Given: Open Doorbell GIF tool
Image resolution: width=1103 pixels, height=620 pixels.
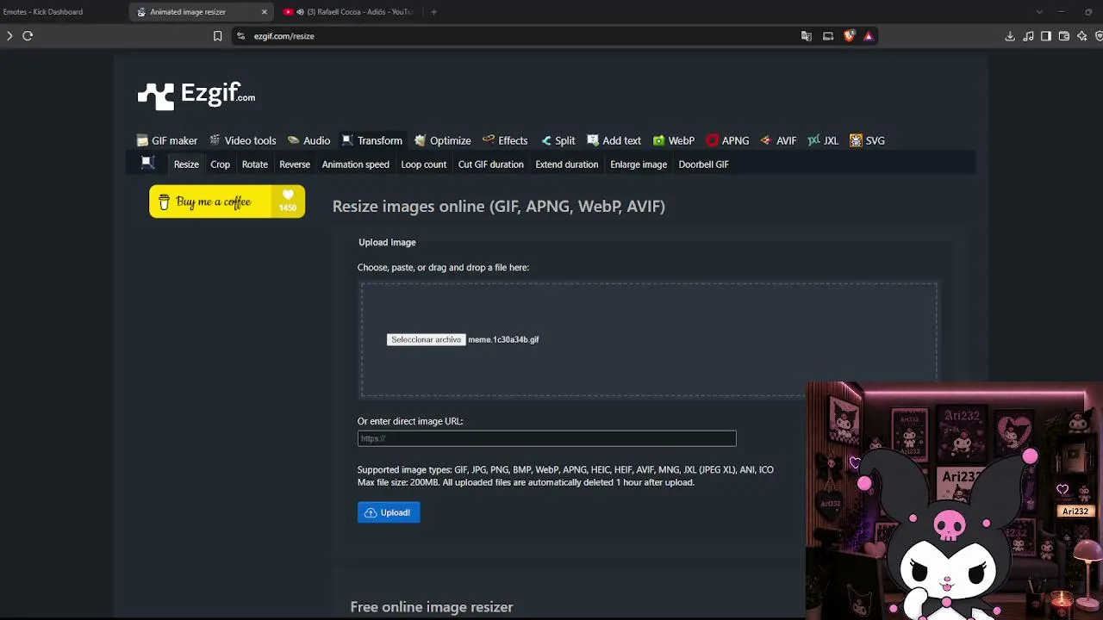Looking at the screenshot, I should point(703,164).
